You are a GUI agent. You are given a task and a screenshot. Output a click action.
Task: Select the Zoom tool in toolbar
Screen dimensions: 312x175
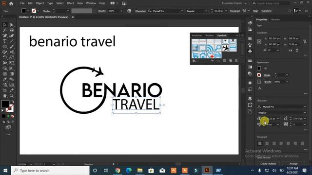12,96
